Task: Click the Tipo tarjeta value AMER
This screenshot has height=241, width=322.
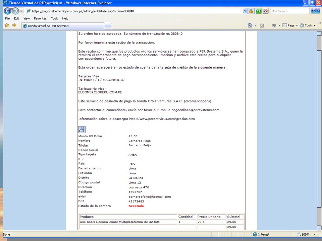Action: pos(132,155)
